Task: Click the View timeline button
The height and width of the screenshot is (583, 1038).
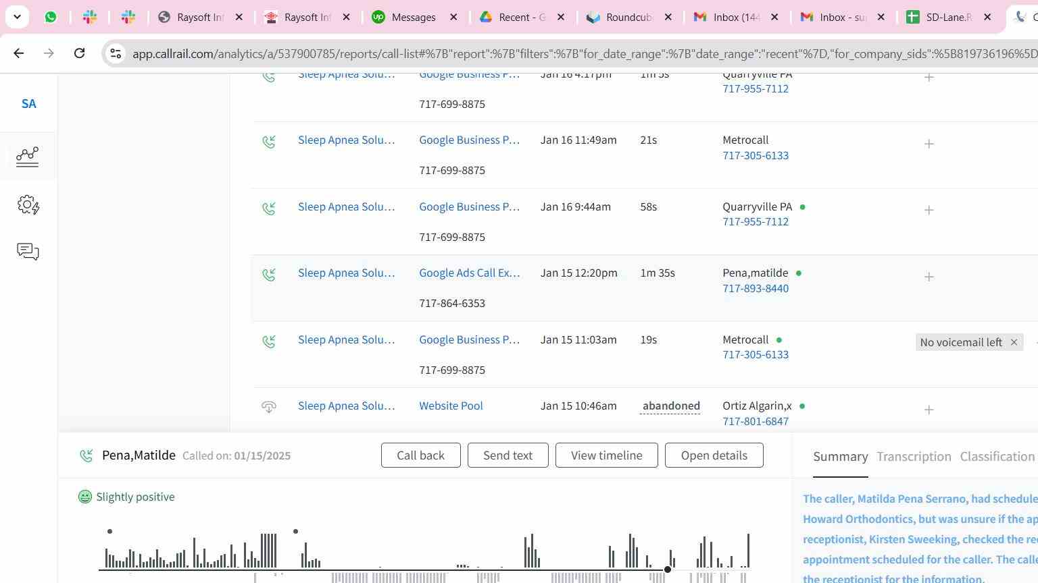Action: point(607,455)
